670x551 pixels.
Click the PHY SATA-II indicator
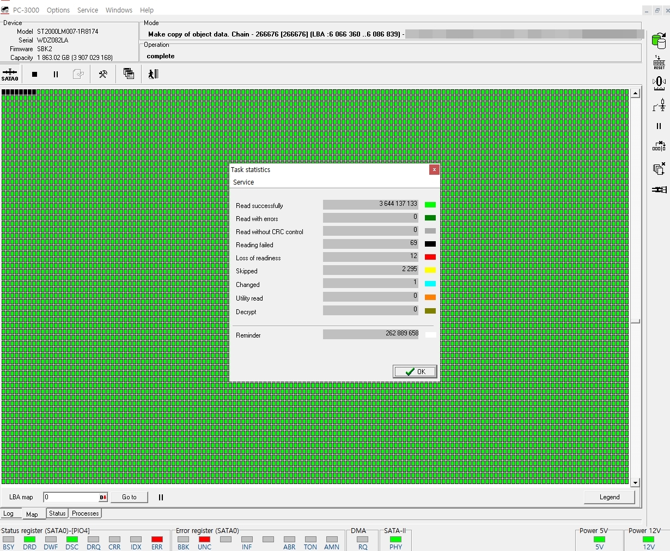coord(395,540)
